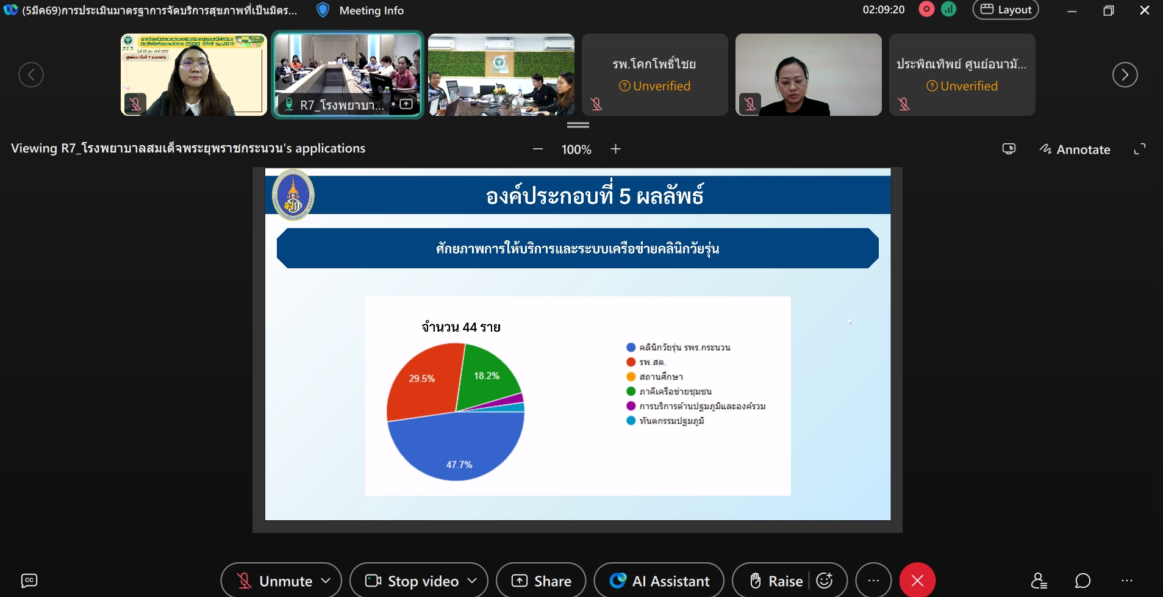Open the participants panel icon

tap(1039, 581)
